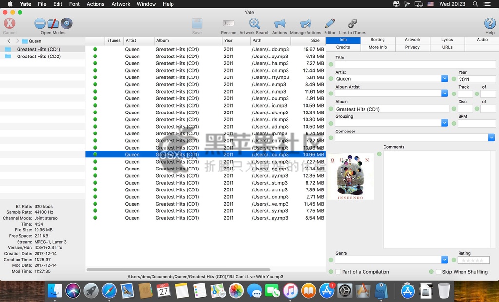The height and width of the screenshot is (302, 499).
Task: Click the Artist column header in the file list
Action: tap(139, 41)
